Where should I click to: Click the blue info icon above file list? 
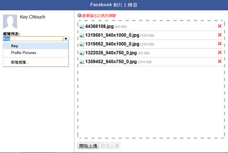point(79,16)
